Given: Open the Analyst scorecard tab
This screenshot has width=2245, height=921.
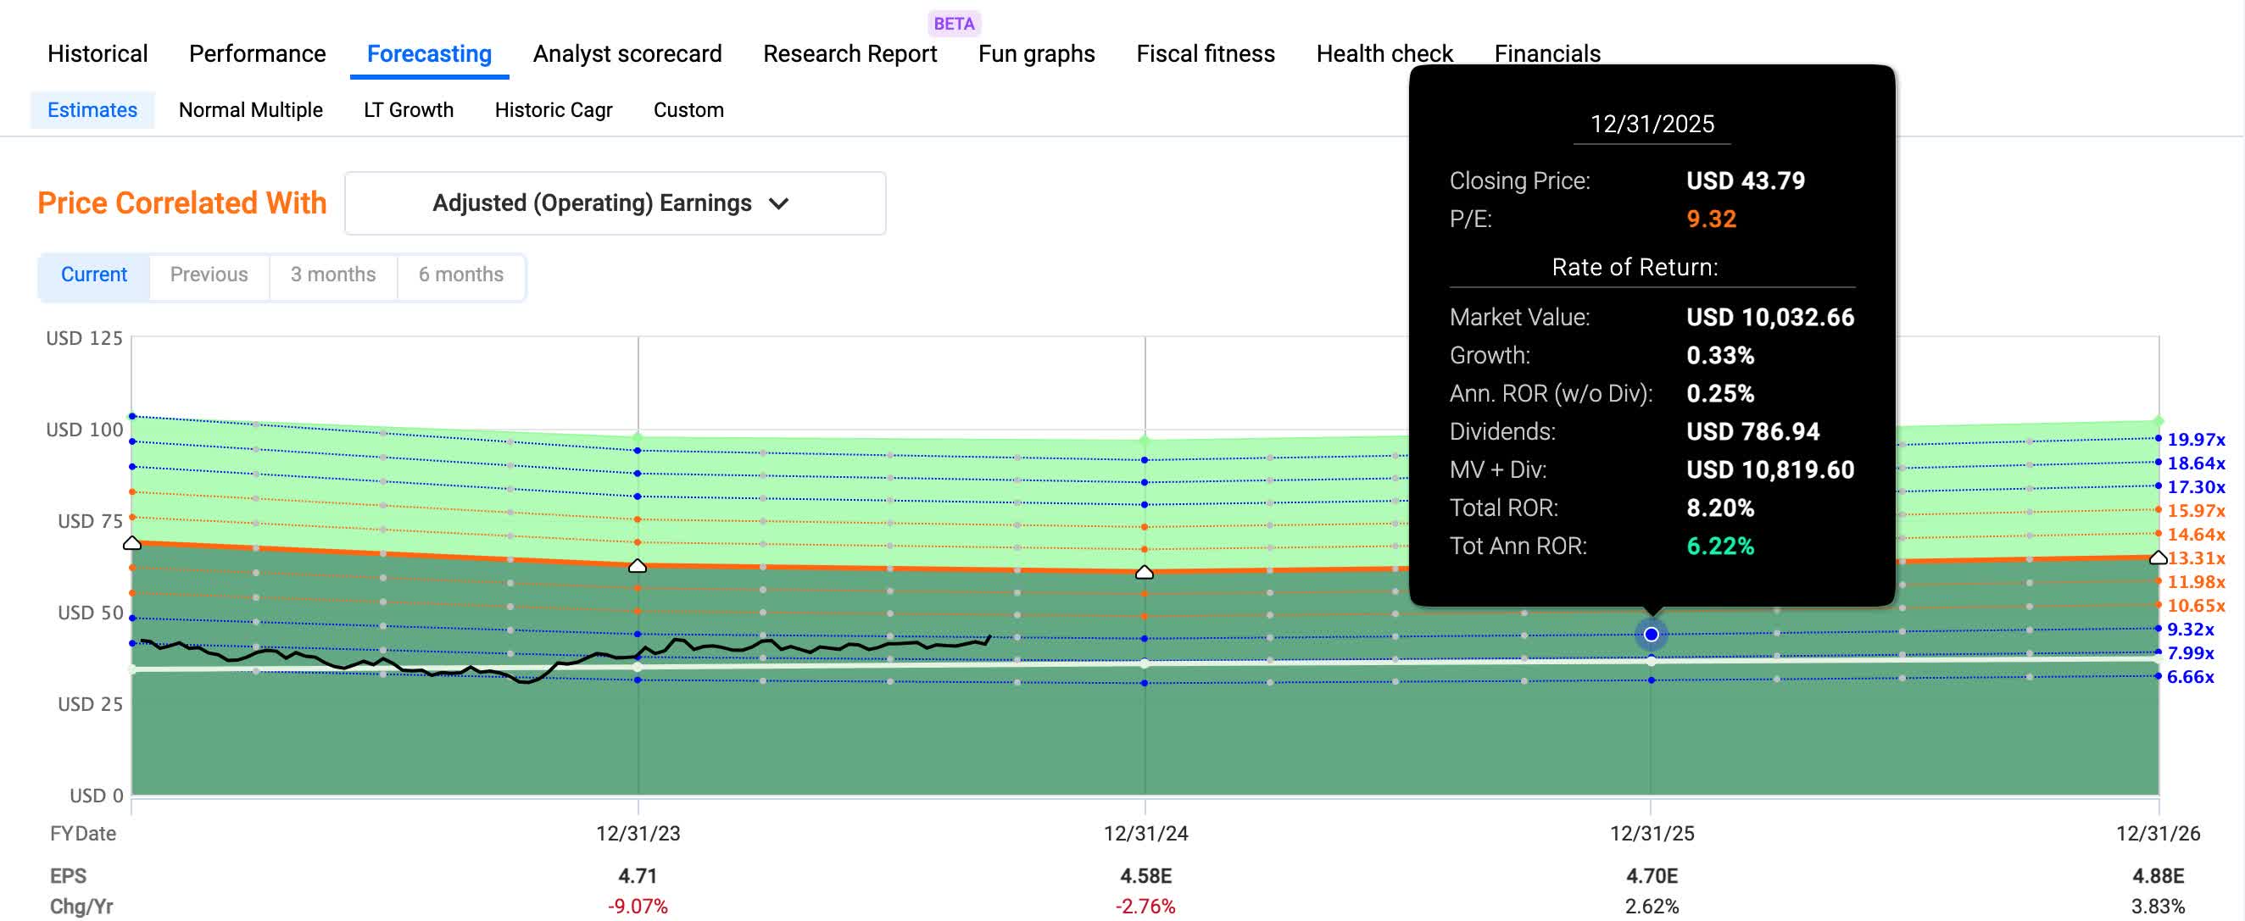Looking at the screenshot, I should pyautogui.click(x=627, y=54).
